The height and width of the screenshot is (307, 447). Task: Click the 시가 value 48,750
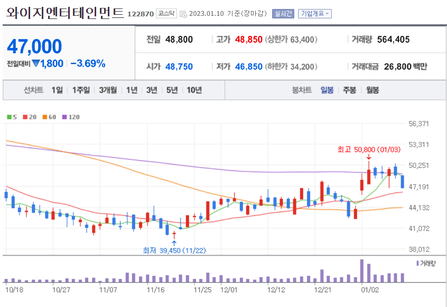tap(179, 66)
